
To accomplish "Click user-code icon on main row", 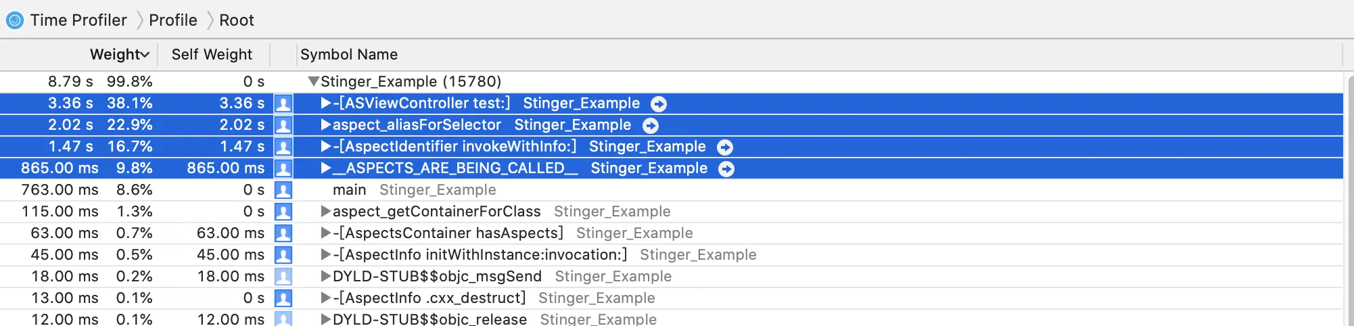I will tap(283, 190).
